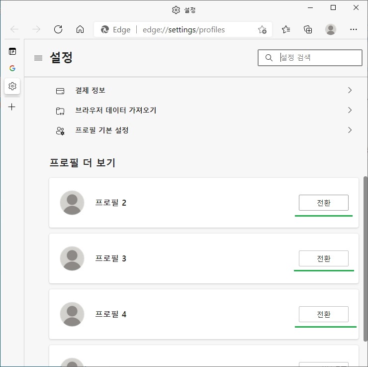Viewport: 368px width, 367px height.
Task: Open 프로필 기본 설정 row
Action: point(203,130)
